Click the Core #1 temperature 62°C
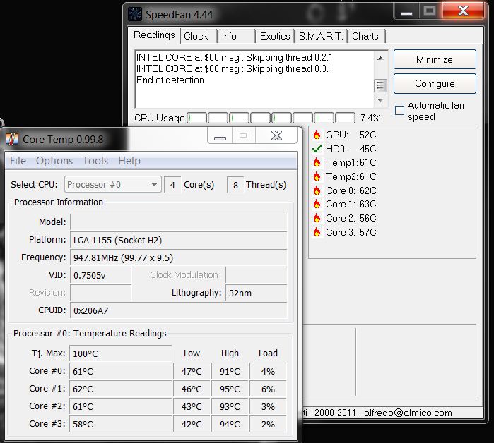 120,389
